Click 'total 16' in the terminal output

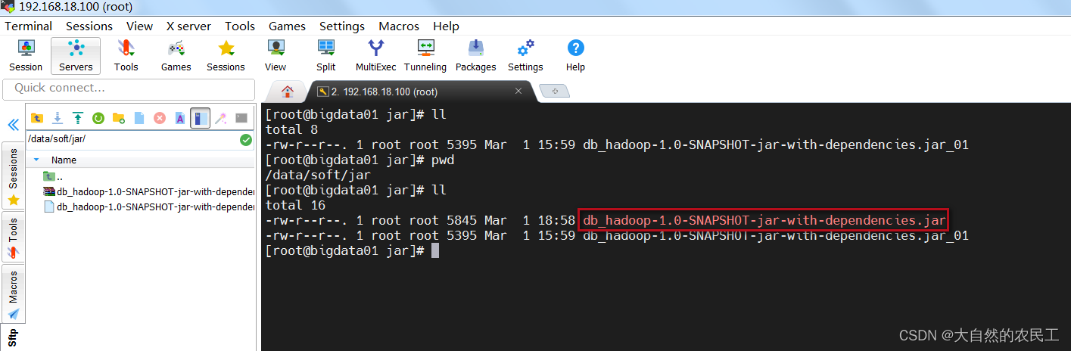pos(294,205)
